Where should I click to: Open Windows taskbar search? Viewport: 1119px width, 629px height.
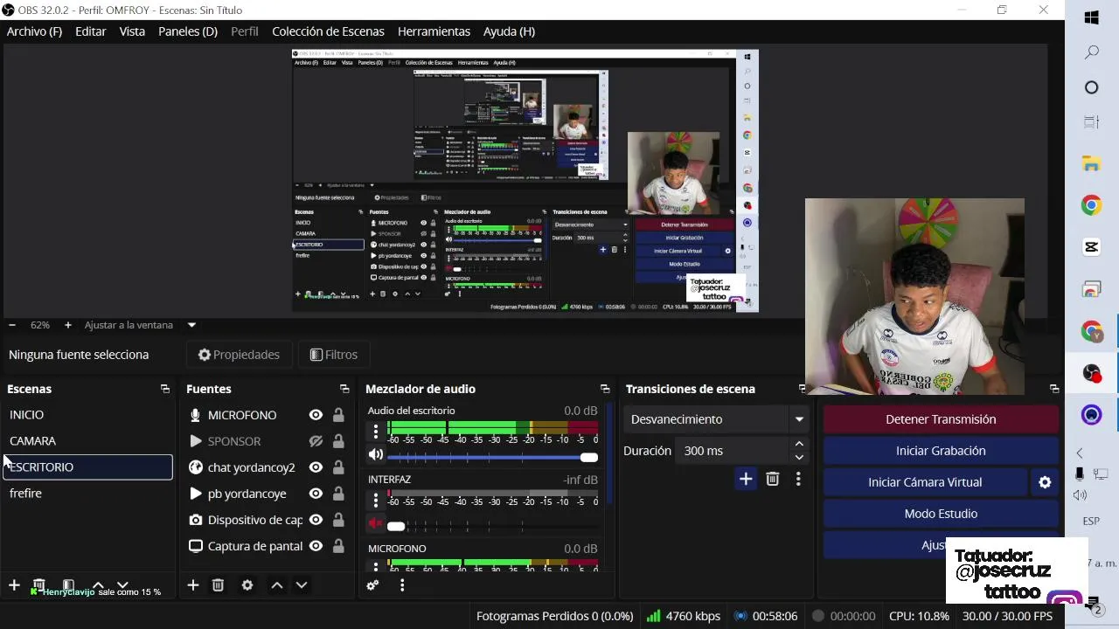coord(1092,53)
